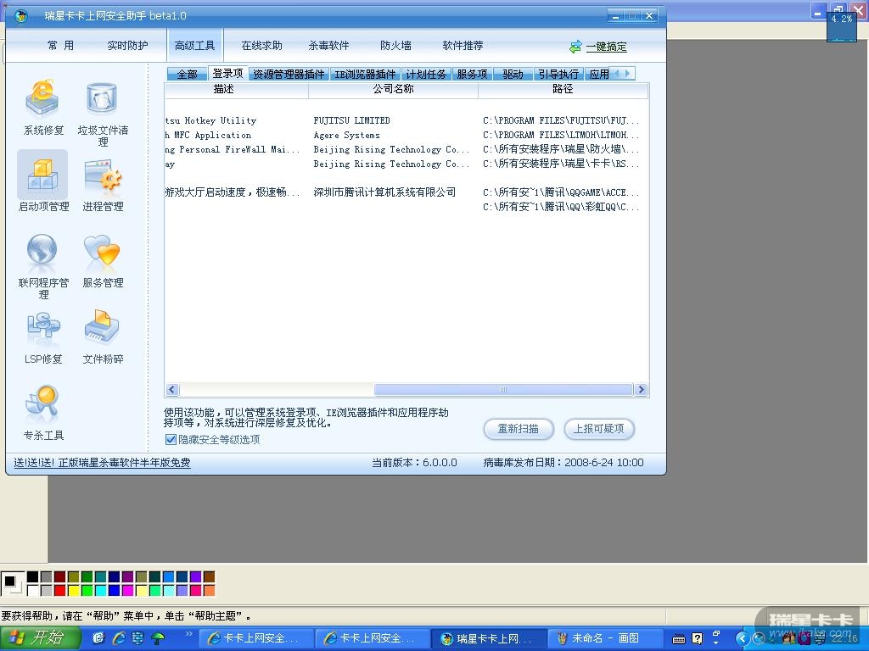Viewport: 869px width, 651px height.
Task: Switch to IE浏览器插件 sub-tab
Action: coord(365,75)
